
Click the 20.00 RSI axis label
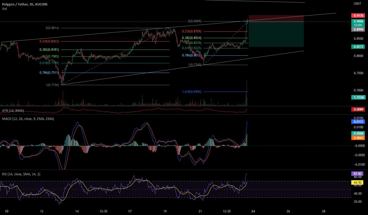point(358,202)
